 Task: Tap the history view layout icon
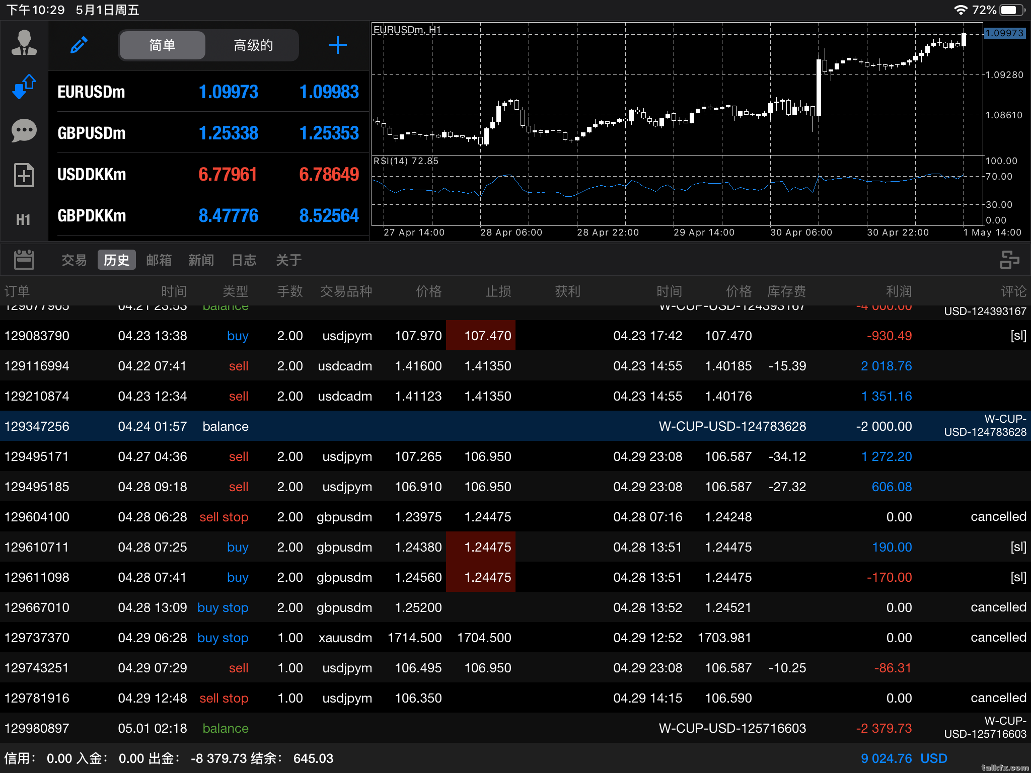(x=1009, y=260)
